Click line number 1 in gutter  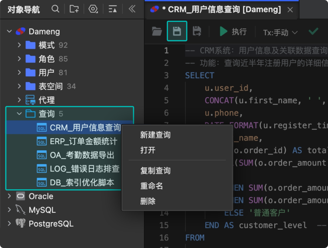coord(166,51)
